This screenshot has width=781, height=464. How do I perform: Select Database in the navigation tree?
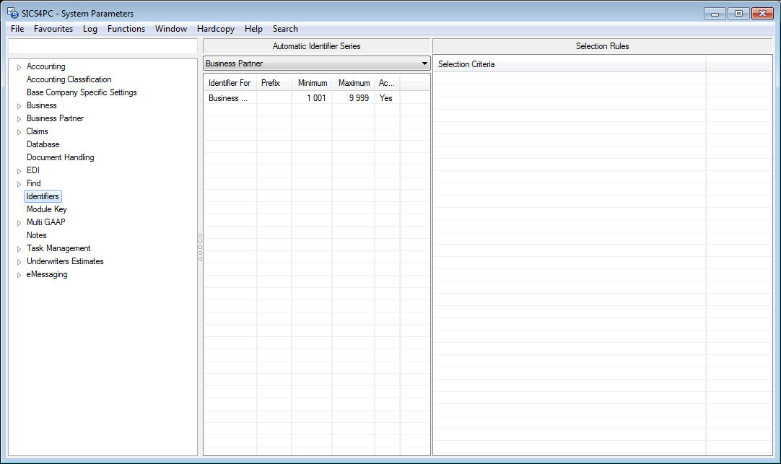[x=43, y=144]
